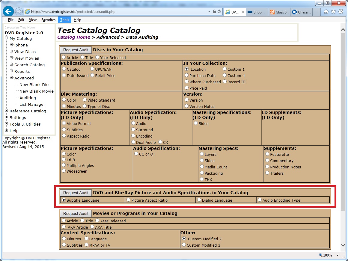Select the Record ID radio button
This screenshot has height=261, width=348.
click(225, 82)
